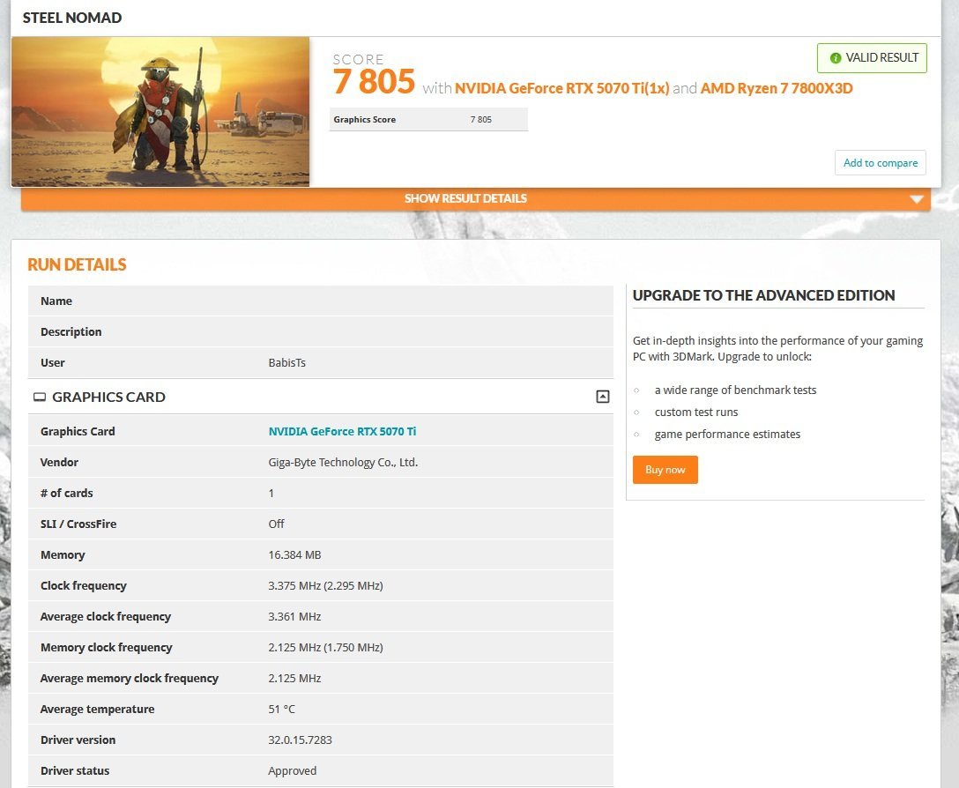Collapse the Graphics Card section icon

(602, 397)
